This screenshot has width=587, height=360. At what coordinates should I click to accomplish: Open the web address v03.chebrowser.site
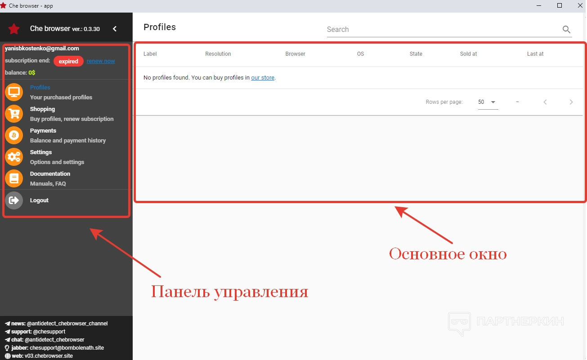tap(49, 356)
